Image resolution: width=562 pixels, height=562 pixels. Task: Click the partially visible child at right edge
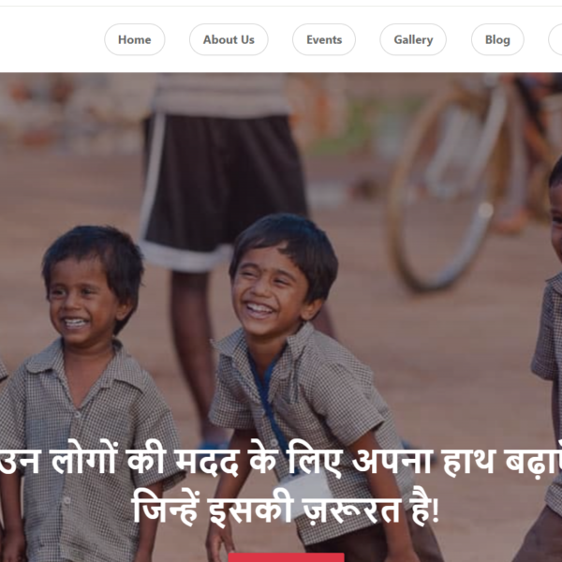coord(548,359)
